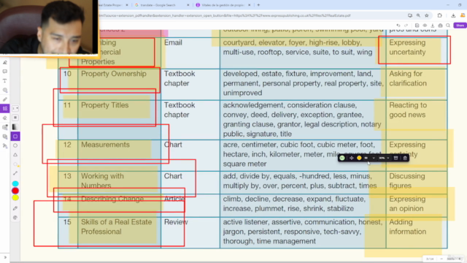Click the 'Property Titles' unit title
467x263 pixels.
tap(104, 105)
